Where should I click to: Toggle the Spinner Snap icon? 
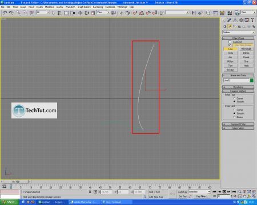coord(155,13)
